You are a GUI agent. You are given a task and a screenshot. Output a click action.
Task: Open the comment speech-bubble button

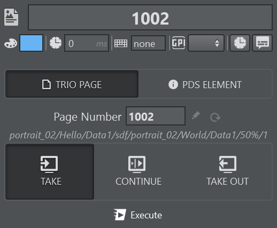[x=263, y=43]
